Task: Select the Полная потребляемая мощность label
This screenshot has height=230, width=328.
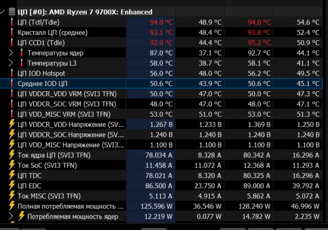Action: click(x=70, y=206)
